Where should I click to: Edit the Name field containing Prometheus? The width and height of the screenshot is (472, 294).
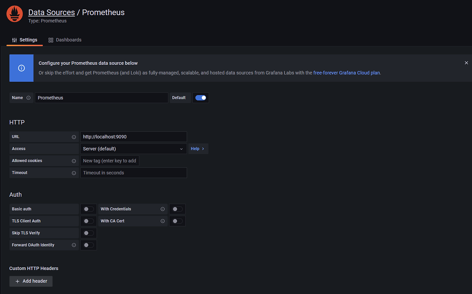[x=101, y=98]
